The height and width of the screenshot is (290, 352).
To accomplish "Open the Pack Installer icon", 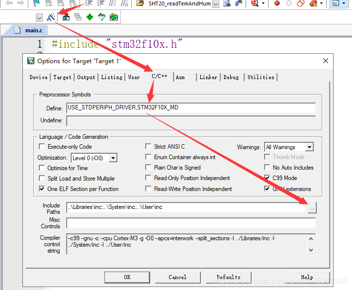I will [114, 17].
